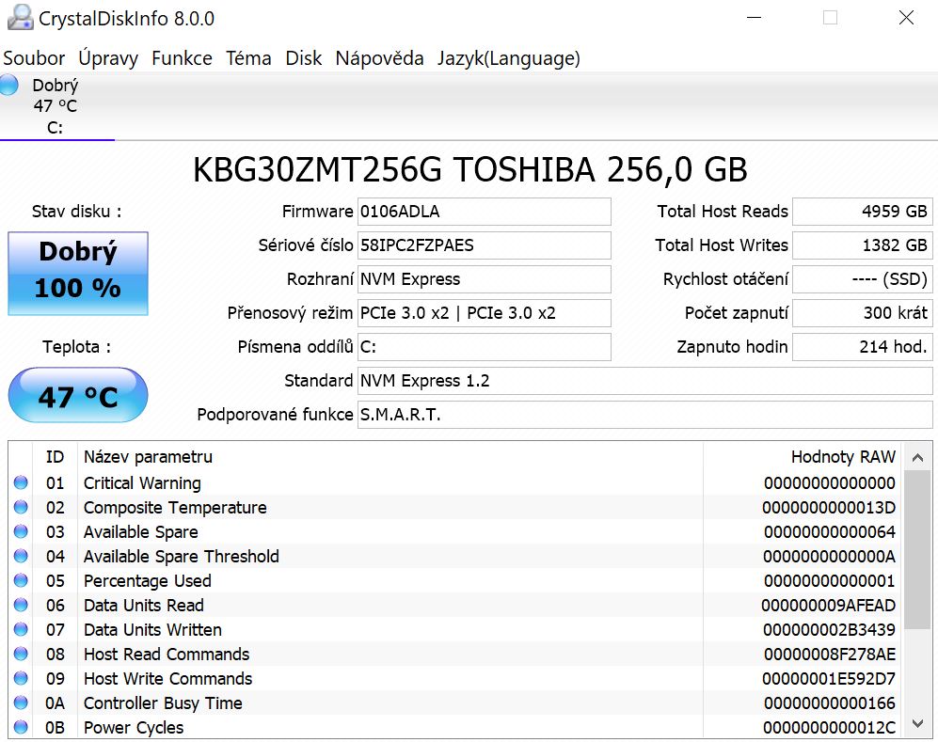Open the Téma menu

[248, 58]
